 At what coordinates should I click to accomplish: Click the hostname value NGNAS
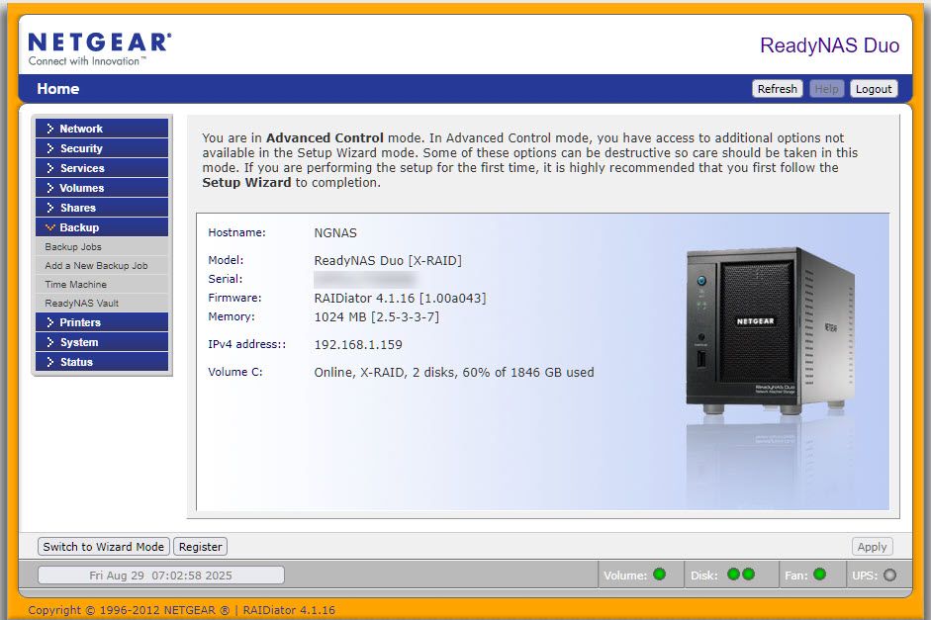[335, 233]
